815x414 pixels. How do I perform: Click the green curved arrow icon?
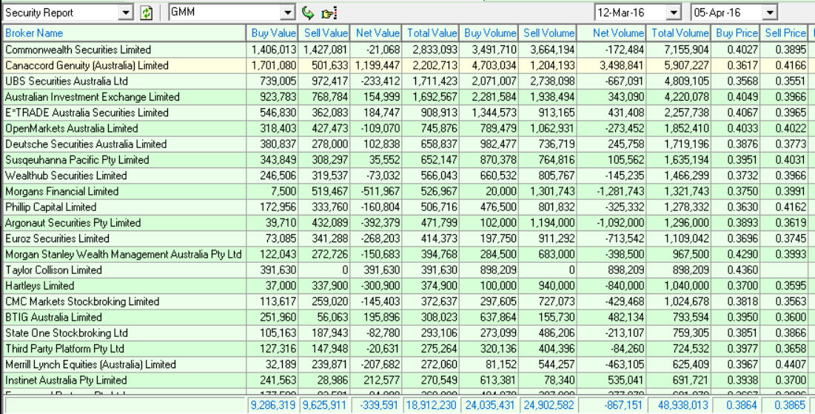click(308, 13)
